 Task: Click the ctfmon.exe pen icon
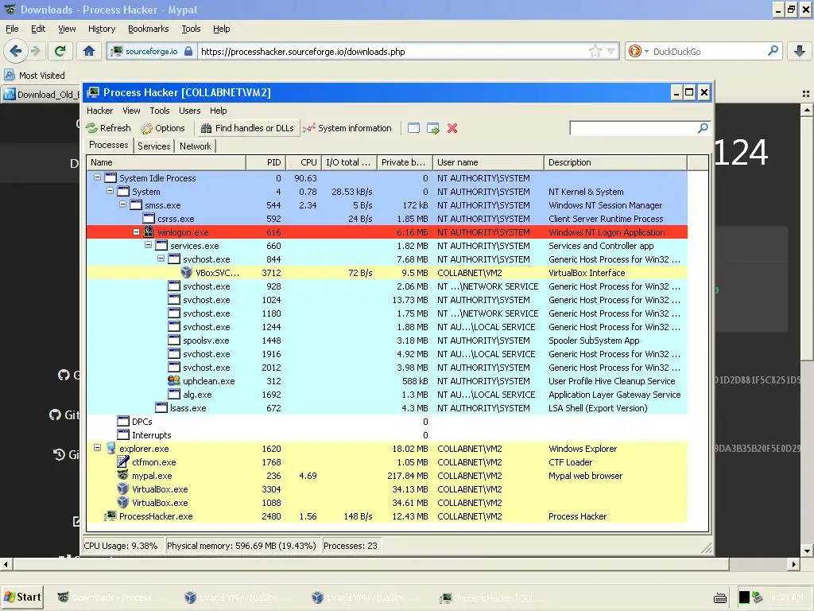(x=123, y=462)
